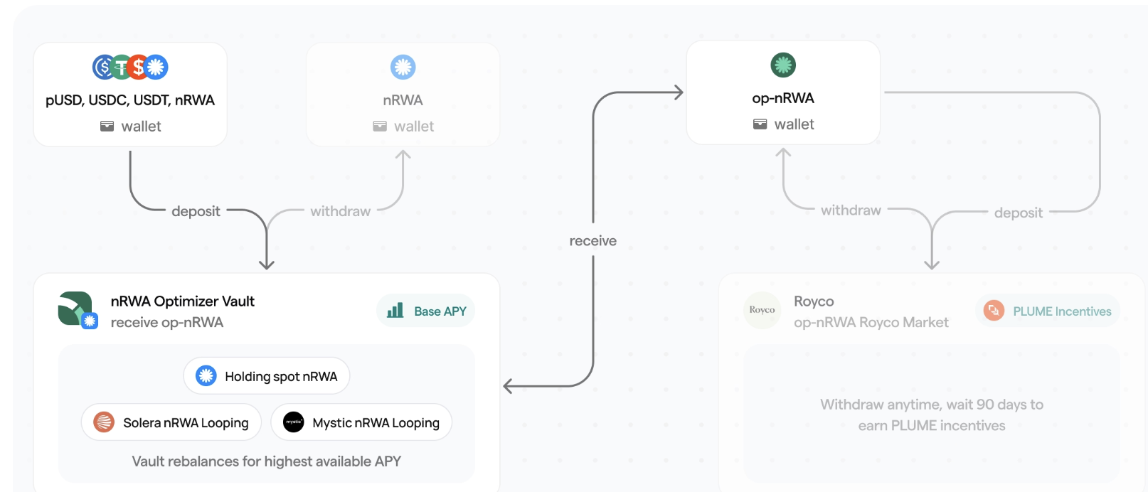Click the Mystic black circle icon

[x=293, y=422]
